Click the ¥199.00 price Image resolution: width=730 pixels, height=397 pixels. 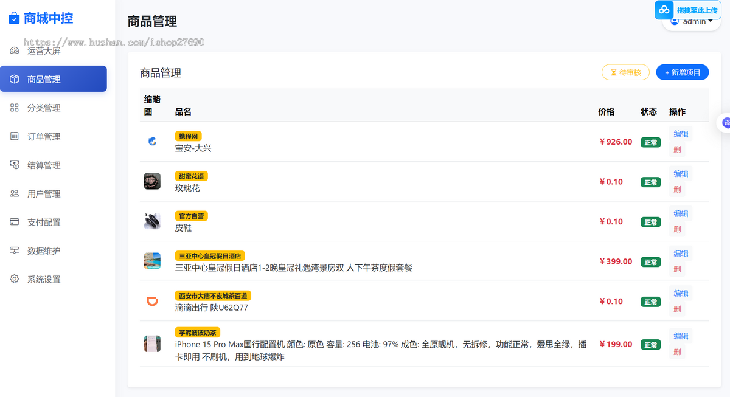616,344
